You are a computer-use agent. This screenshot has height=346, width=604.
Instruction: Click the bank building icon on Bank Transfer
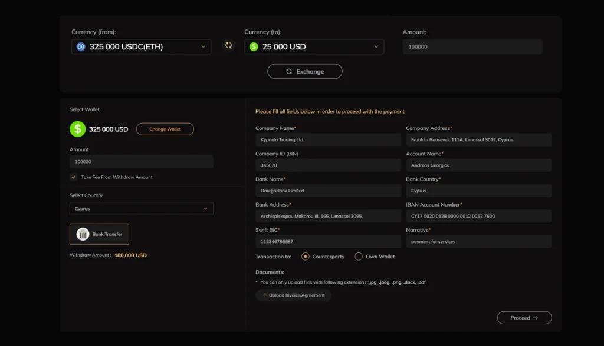click(83, 234)
